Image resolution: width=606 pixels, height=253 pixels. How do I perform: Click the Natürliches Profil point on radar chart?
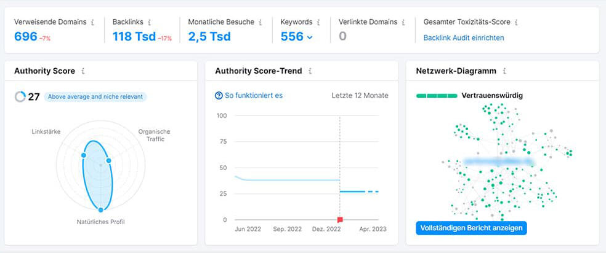(101, 210)
